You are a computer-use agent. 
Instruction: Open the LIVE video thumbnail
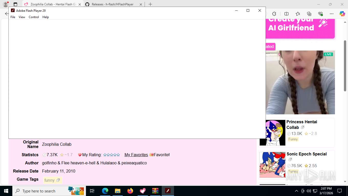click(x=300, y=82)
